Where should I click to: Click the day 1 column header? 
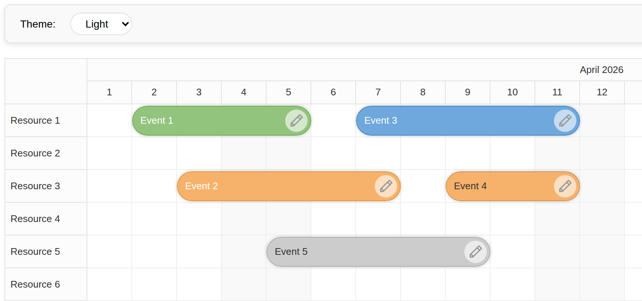tap(109, 92)
